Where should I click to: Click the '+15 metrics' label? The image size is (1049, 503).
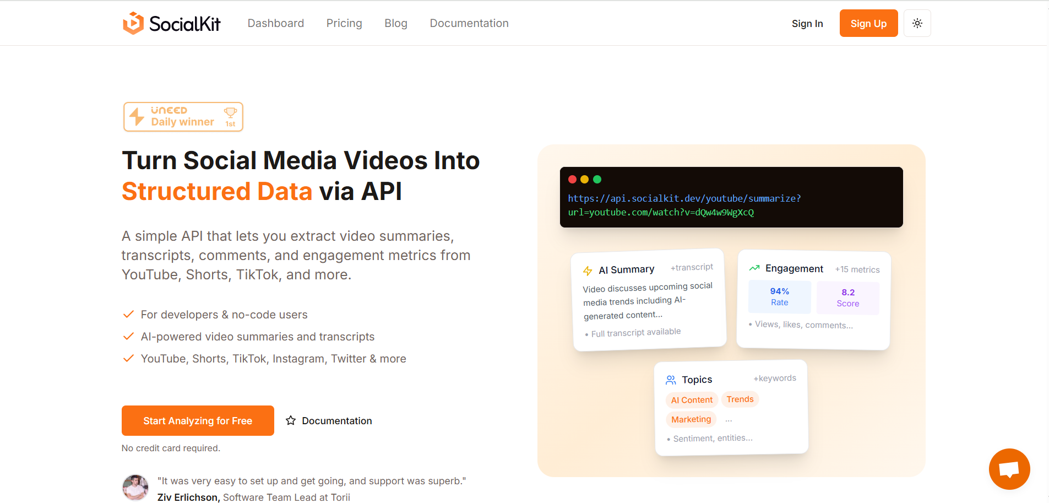(857, 269)
